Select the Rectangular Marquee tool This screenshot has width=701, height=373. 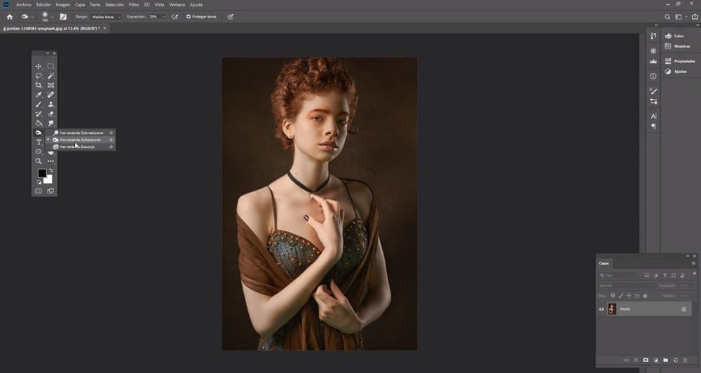click(50, 66)
